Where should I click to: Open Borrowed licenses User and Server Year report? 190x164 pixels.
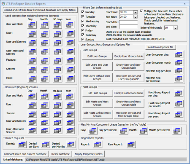coord(70,122)
